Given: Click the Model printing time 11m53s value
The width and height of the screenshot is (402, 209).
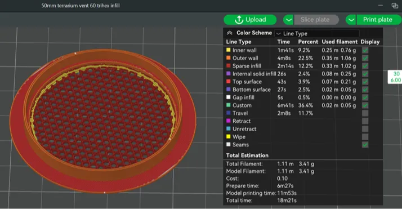Looking at the screenshot, I should 287,193.
